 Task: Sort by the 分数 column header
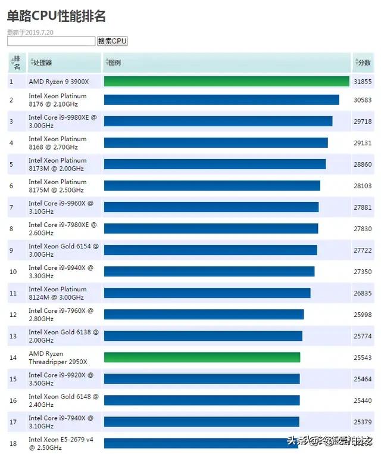tap(363, 63)
